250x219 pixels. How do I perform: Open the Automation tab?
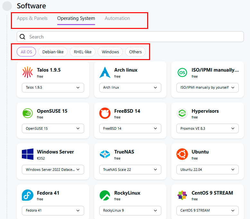tap(117, 18)
